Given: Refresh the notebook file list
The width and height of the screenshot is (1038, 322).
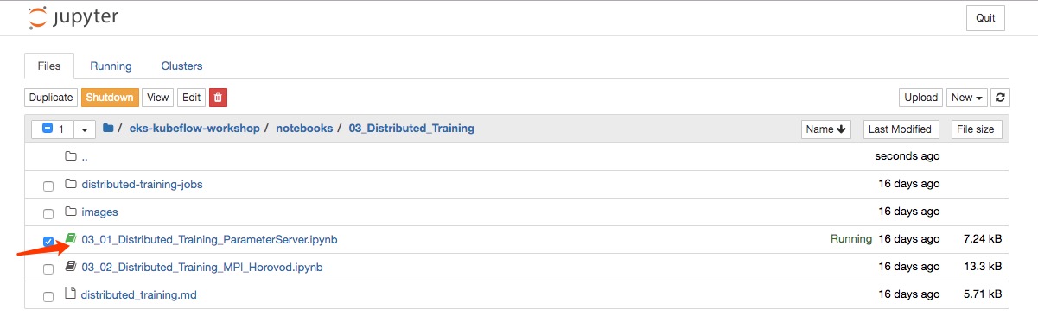Looking at the screenshot, I should 1001,98.
